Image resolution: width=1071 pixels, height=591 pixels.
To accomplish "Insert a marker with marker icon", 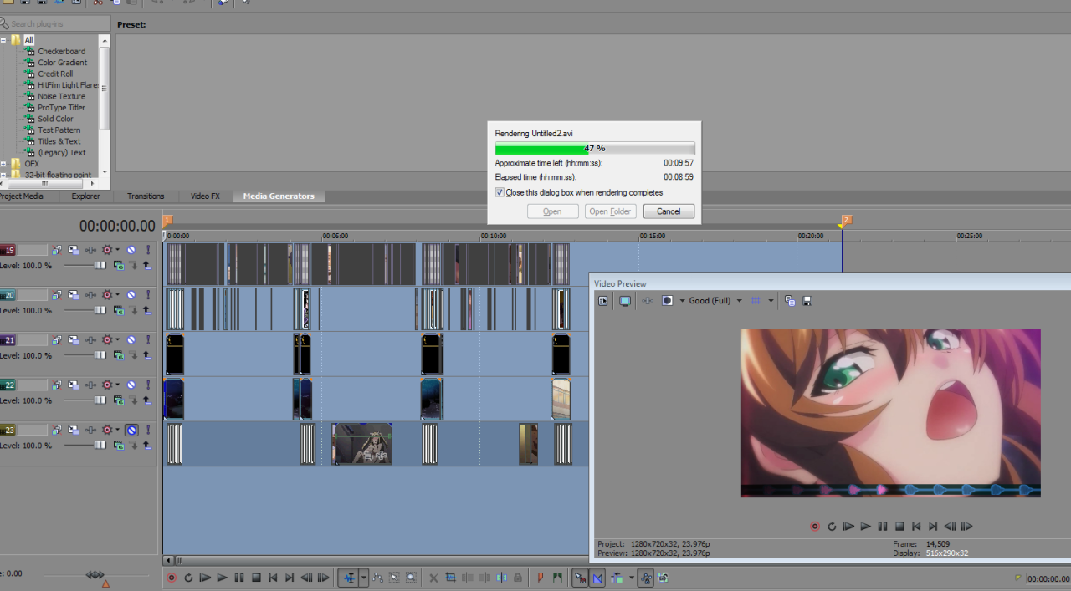I will click(540, 578).
